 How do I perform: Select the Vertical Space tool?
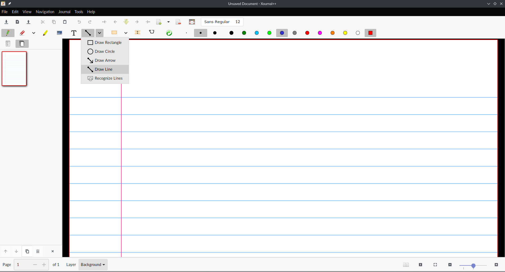pos(138,33)
